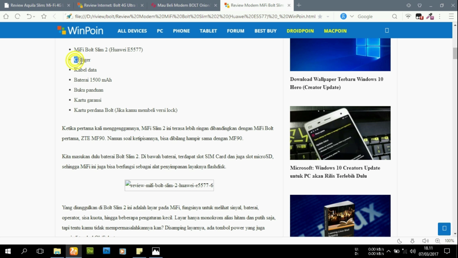
Task: Open a new tab with plus button
Action: 299,5
